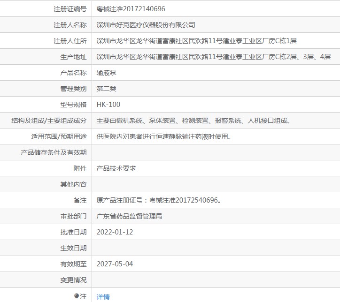
Task: Click the 管理类别 label
Action: (x=74, y=89)
